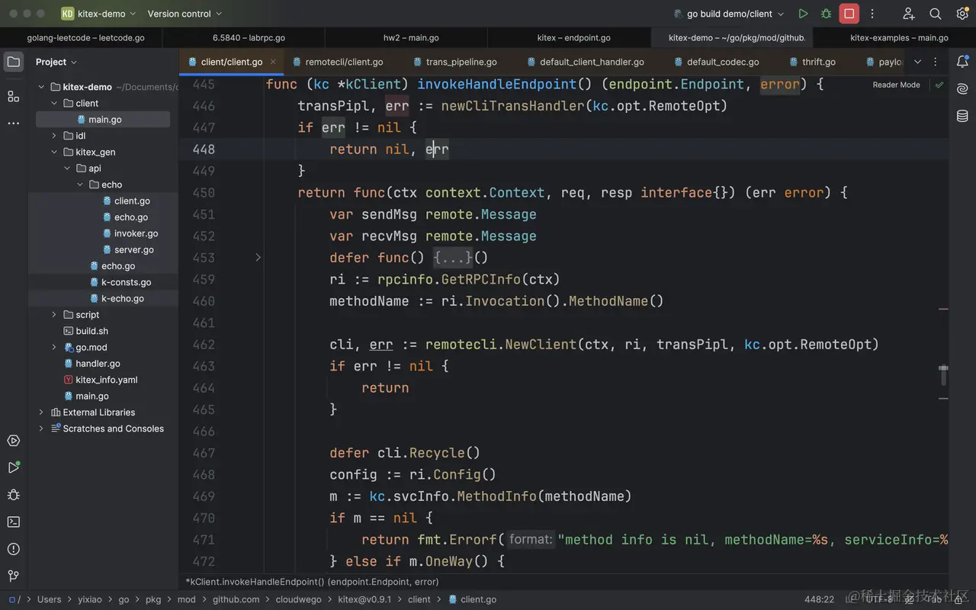Collapse the echo folder
Image resolution: width=976 pixels, height=610 pixels.
point(80,185)
